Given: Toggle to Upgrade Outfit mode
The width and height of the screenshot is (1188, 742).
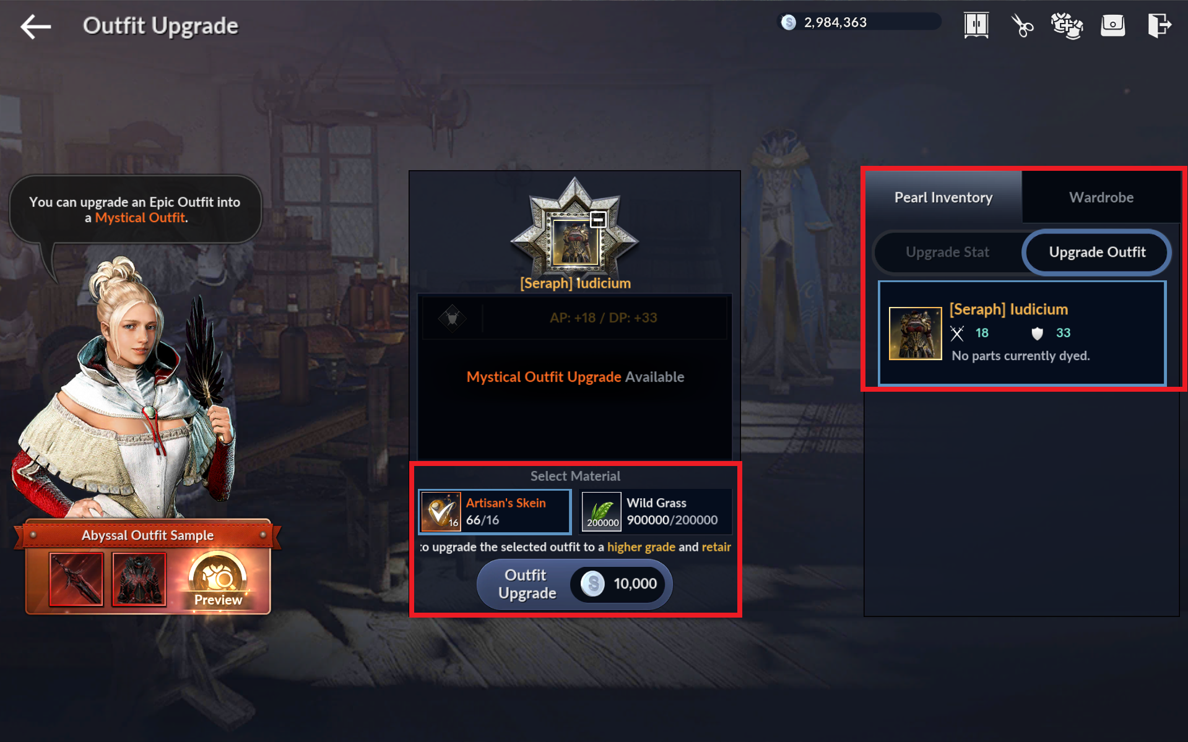Looking at the screenshot, I should click(1096, 252).
